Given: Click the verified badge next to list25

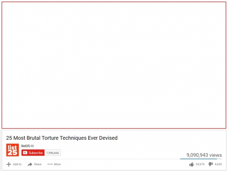Looking at the screenshot, I should click(x=32, y=146).
